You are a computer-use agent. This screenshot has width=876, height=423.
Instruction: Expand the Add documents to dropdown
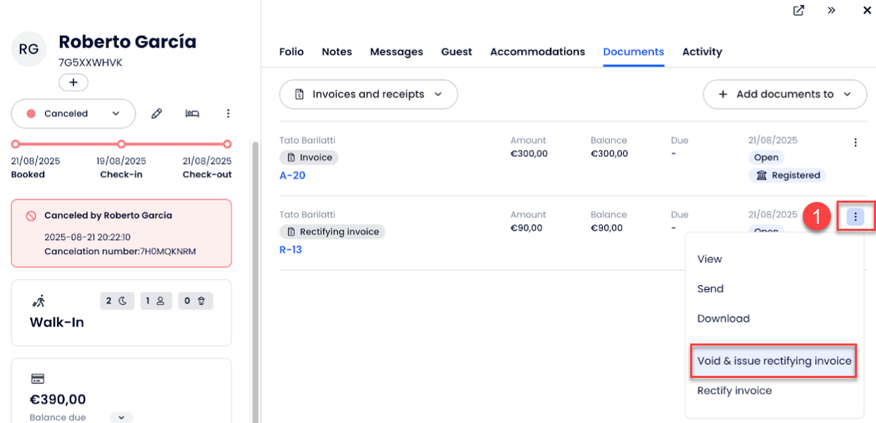[x=784, y=94]
